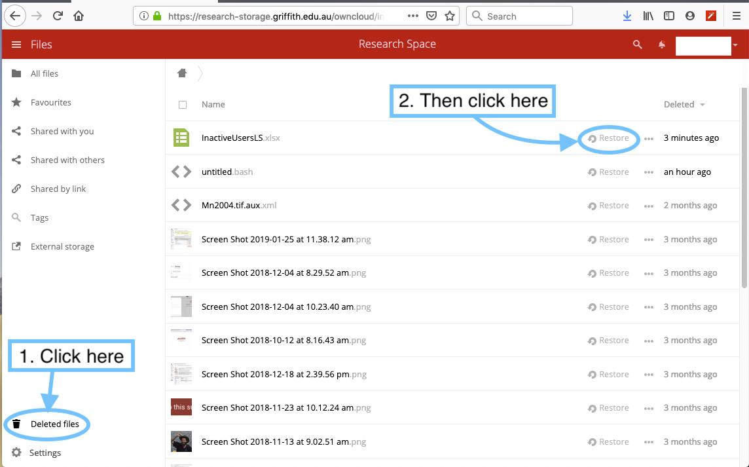The height and width of the screenshot is (467, 749).
Task: Open more actions for untitled.bash
Action: click(x=649, y=172)
